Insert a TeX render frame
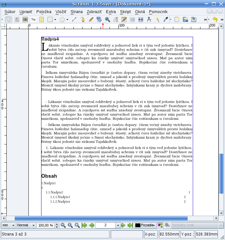The image size is (225, 240). pyautogui.click(x=33, y=19)
